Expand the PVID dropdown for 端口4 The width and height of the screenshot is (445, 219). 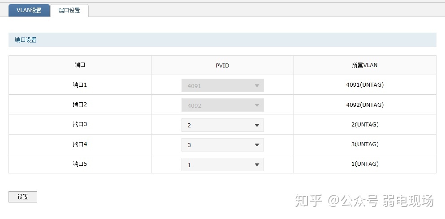coord(222,145)
